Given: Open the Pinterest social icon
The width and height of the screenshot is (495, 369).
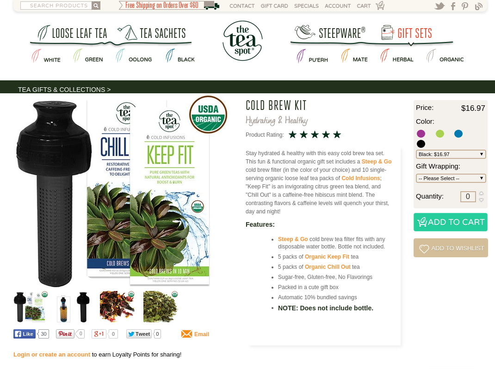Looking at the screenshot, I should click(x=465, y=6).
